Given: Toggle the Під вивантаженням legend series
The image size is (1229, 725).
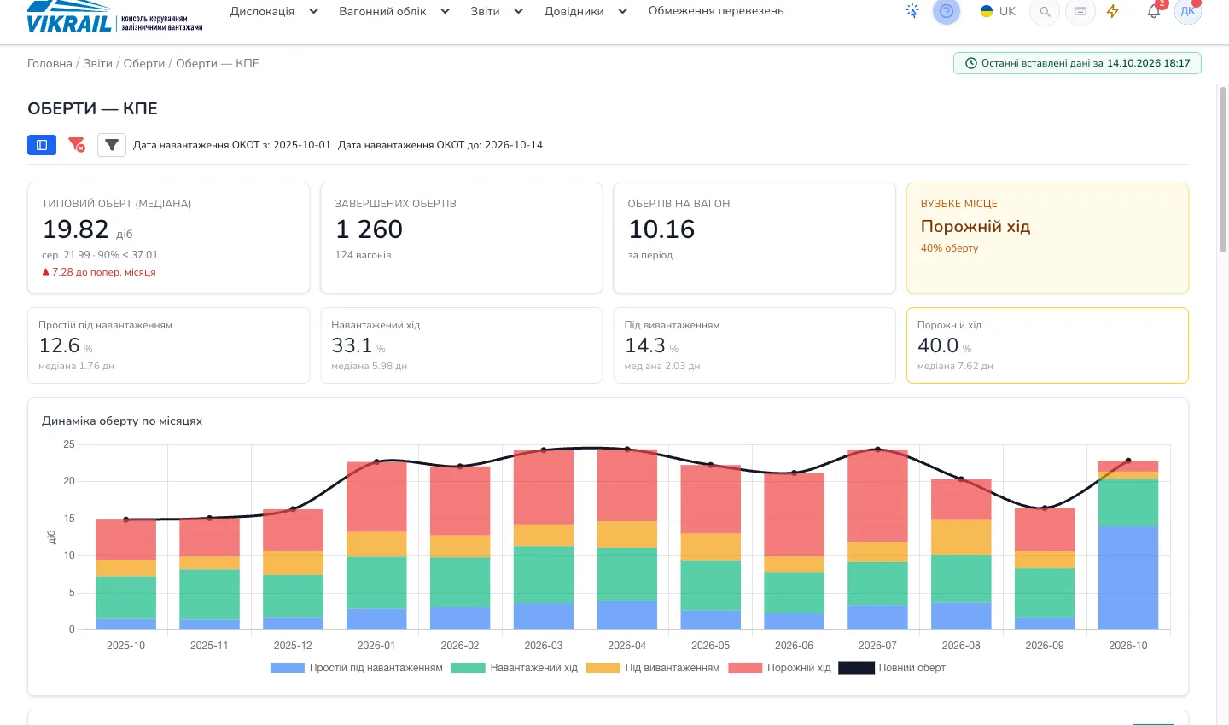Looking at the screenshot, I should pyautogui.click(x=653, y=668).
